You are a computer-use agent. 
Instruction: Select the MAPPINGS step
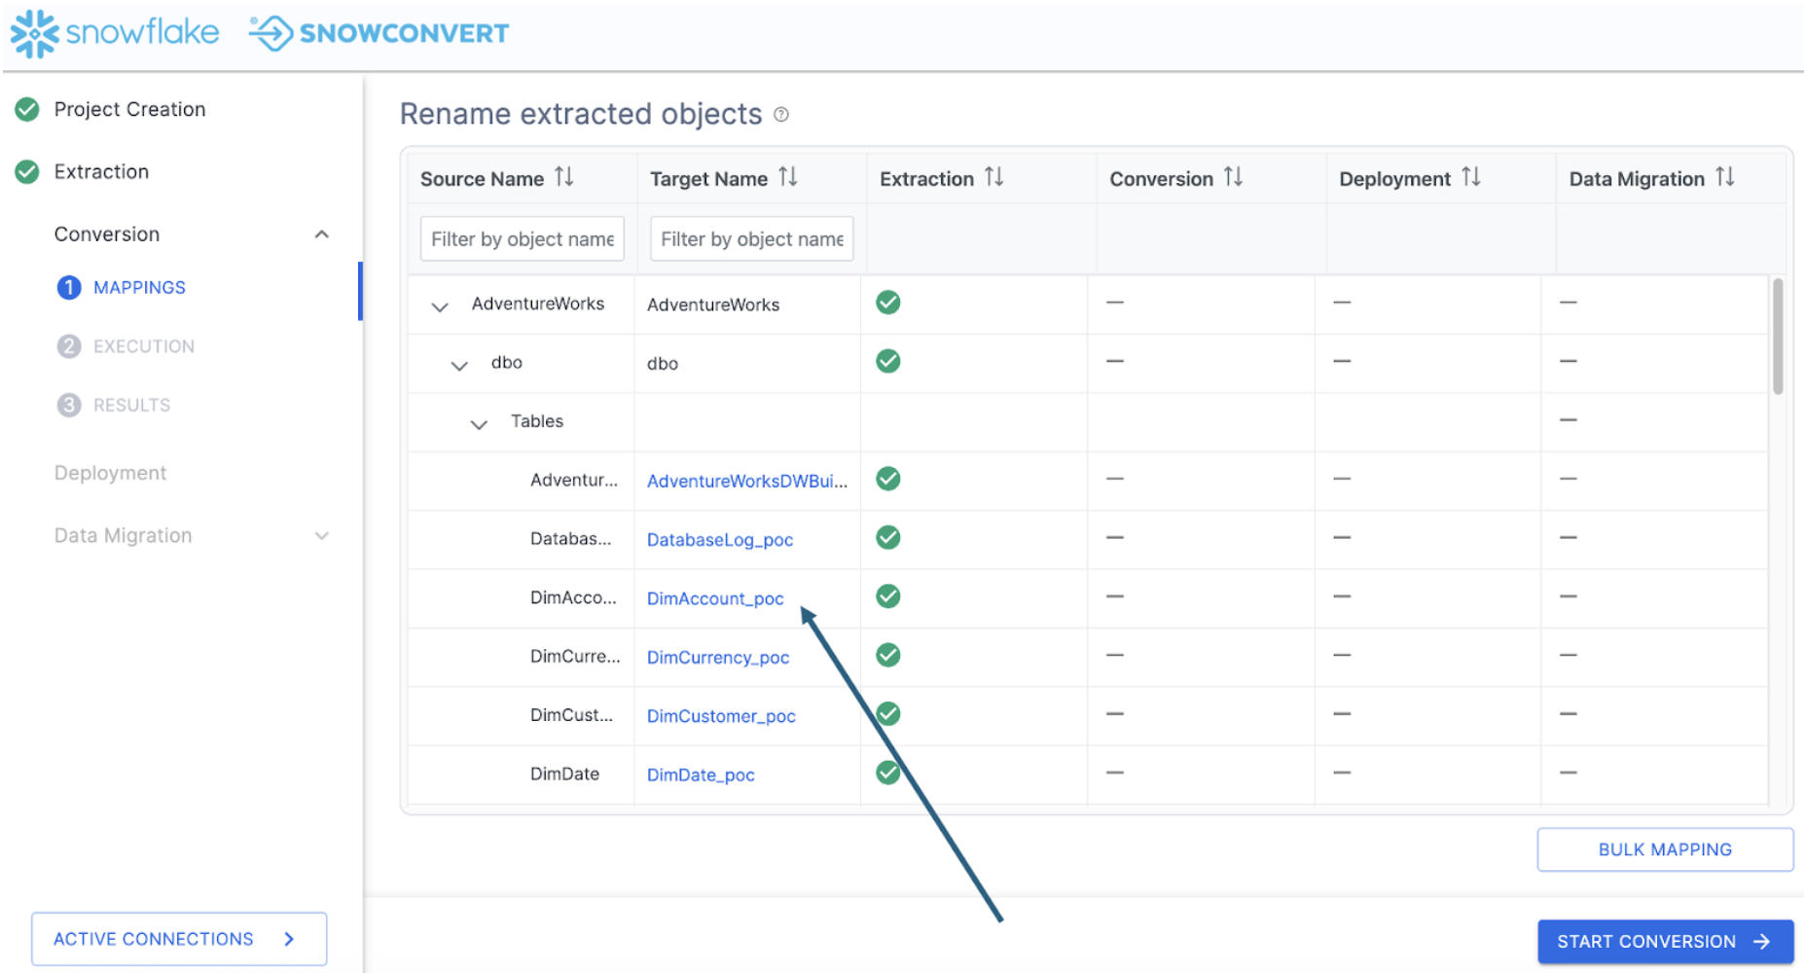(139, 287)
